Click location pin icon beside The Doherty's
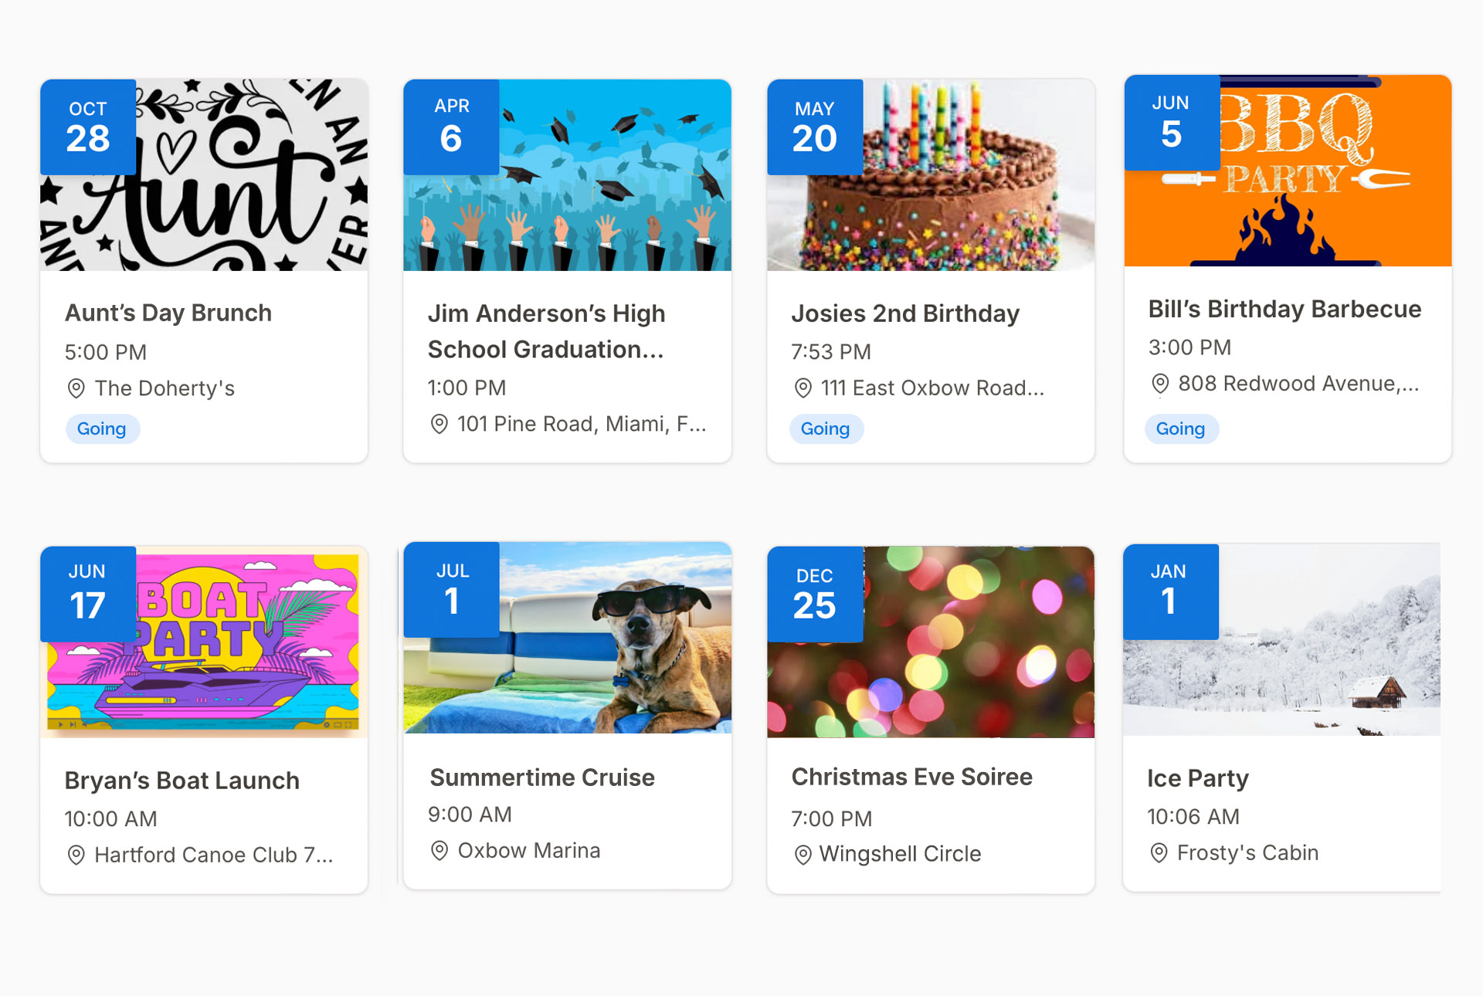The image size is (1483, 996). pos(76,388)
